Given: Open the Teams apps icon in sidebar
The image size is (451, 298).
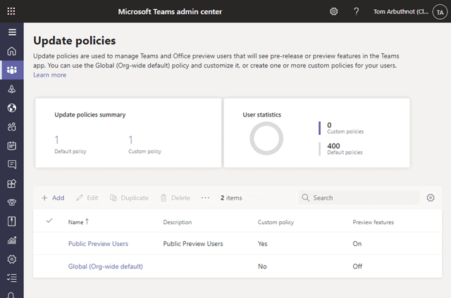Looking at the screenshot, I should (x=12, y=183).
